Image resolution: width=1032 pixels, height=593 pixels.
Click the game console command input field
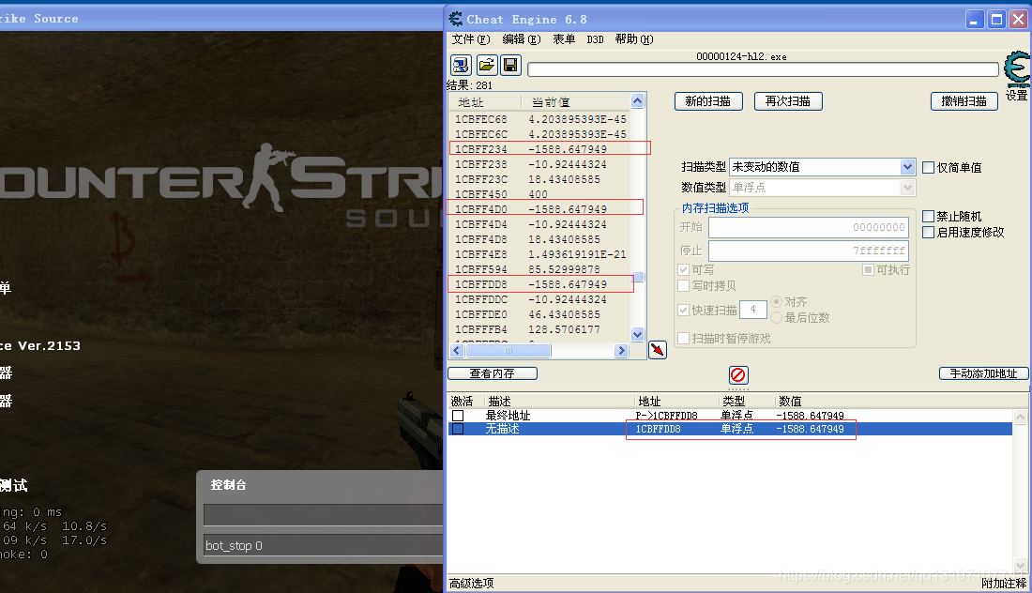(323, 515)
